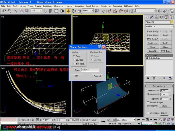The height and width of the screenshot is (131, 175).
Task: Click the Name field containing Plane03
Action: (90, 70)
